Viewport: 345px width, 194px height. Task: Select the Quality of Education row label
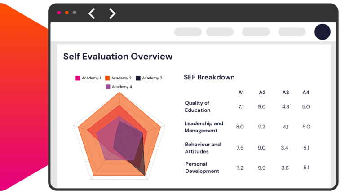pos(198,106)
